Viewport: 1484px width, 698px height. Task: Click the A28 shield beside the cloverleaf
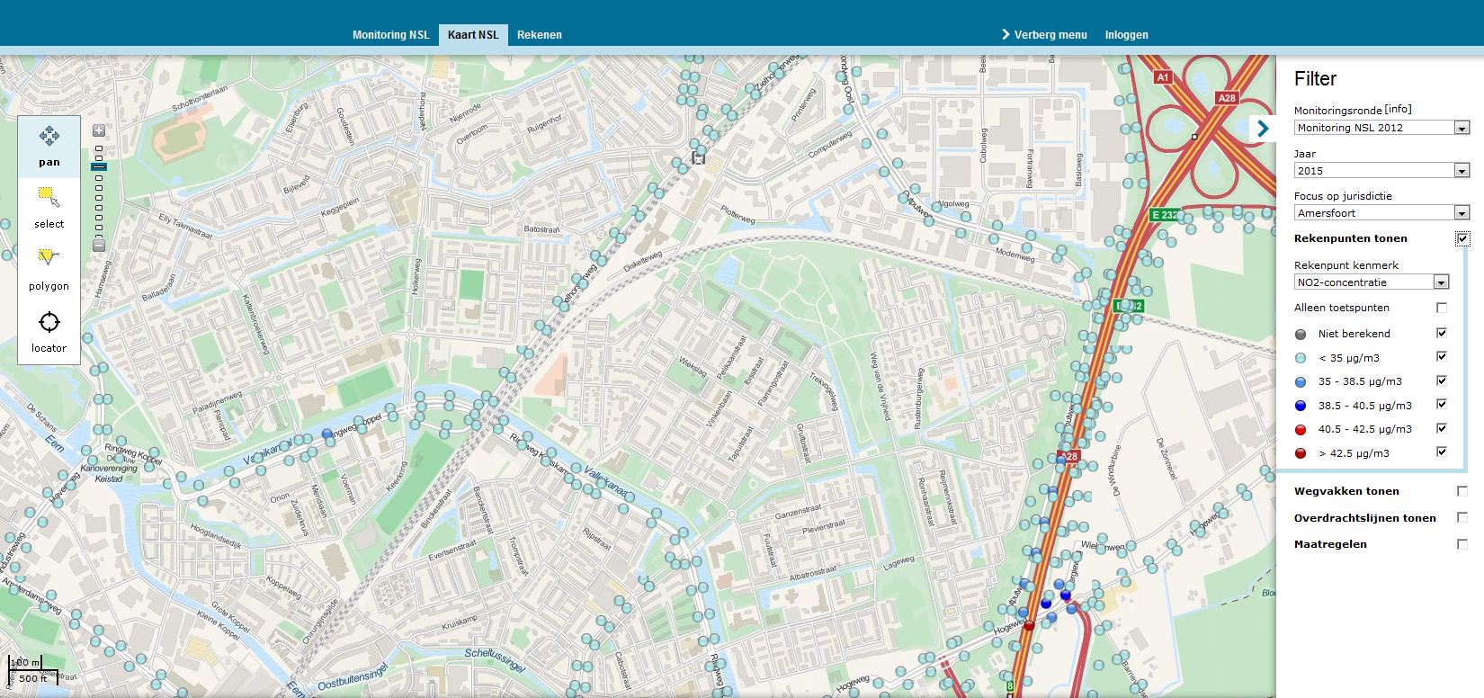pos(1226,98)
